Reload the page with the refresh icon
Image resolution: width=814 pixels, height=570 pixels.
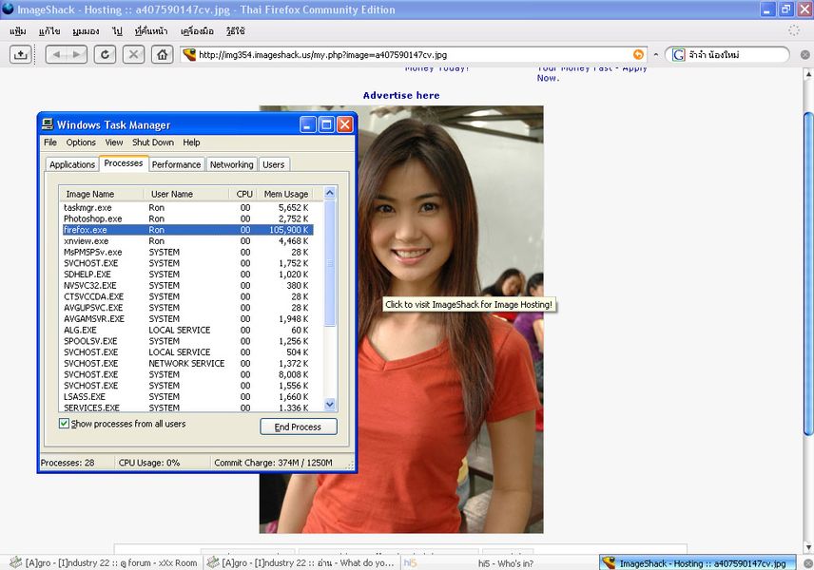[x=105, y=54]
